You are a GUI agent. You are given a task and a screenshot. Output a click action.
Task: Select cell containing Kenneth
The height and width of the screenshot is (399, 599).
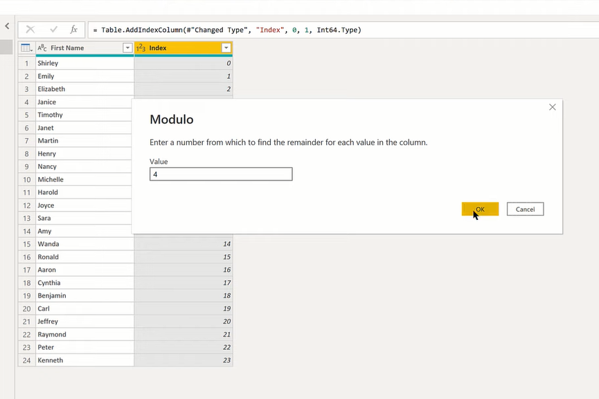pos(84,360)
